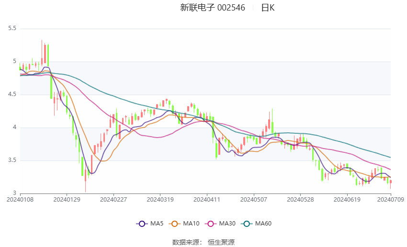Click the 20240528 date axis label
The height and width of the screenshot is (247, 407).
tap(300, 200)
